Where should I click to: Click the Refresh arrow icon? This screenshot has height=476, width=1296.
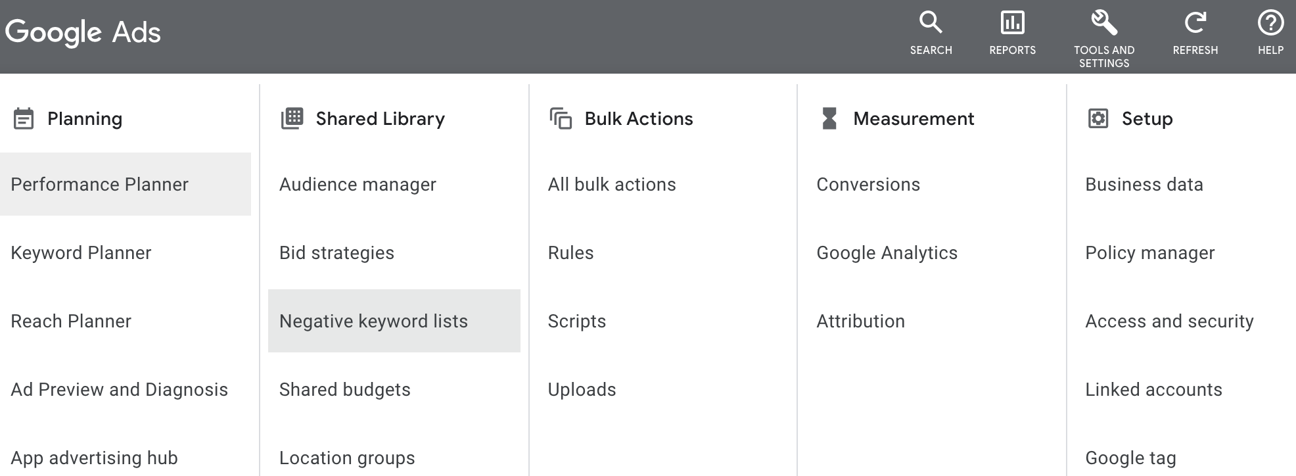[x=1195, y=22]
